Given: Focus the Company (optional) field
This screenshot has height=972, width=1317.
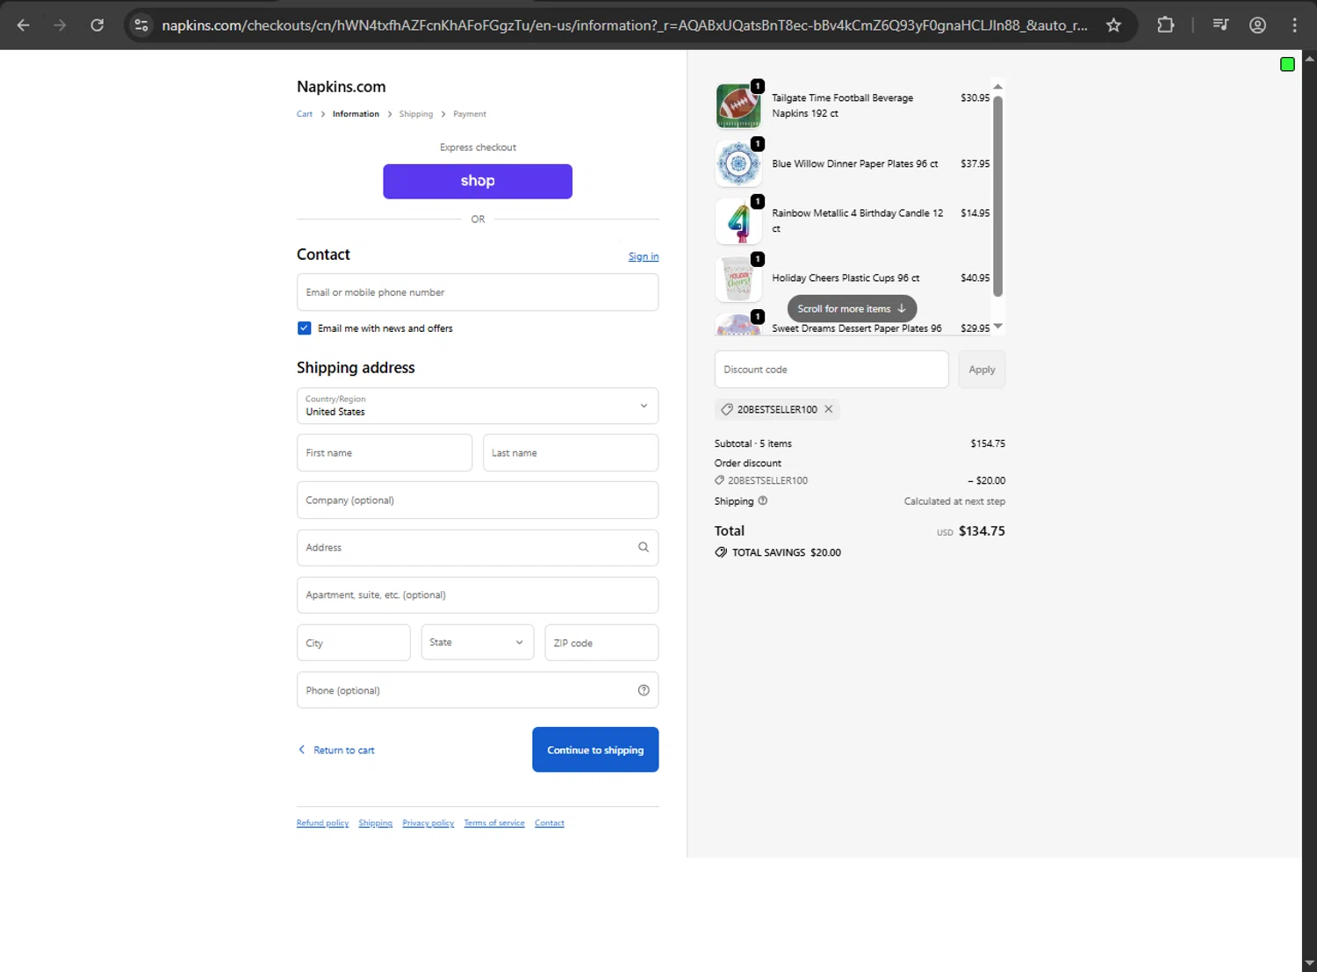Looking at the screenshot, I should (478, 500).
